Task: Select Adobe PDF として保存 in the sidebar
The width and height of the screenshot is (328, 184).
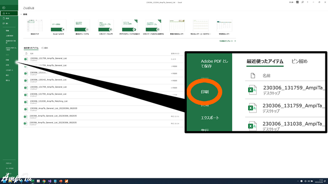Action: pos(11,49)
